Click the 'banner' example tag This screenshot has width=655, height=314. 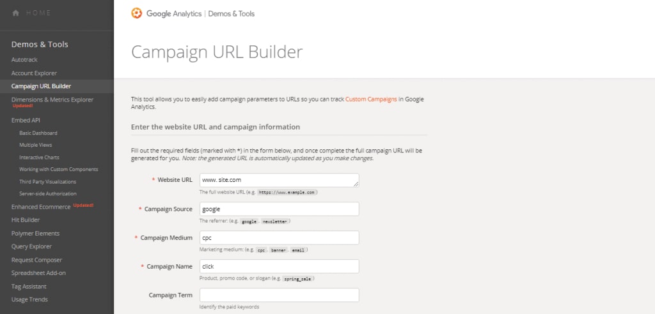pos(278,250)
